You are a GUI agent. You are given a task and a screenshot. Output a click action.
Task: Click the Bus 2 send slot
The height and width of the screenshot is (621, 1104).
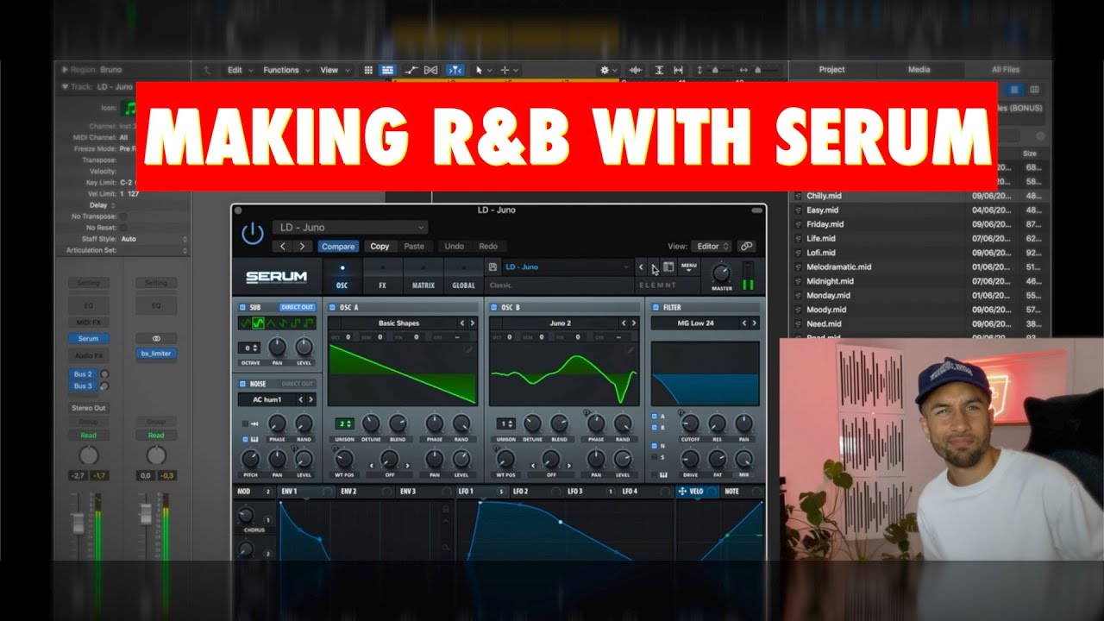83,374
